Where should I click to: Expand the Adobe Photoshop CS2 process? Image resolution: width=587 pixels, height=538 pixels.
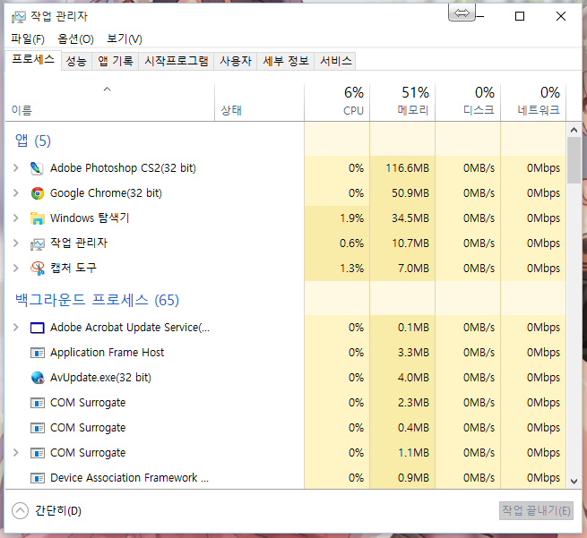(x=16, y=168)
